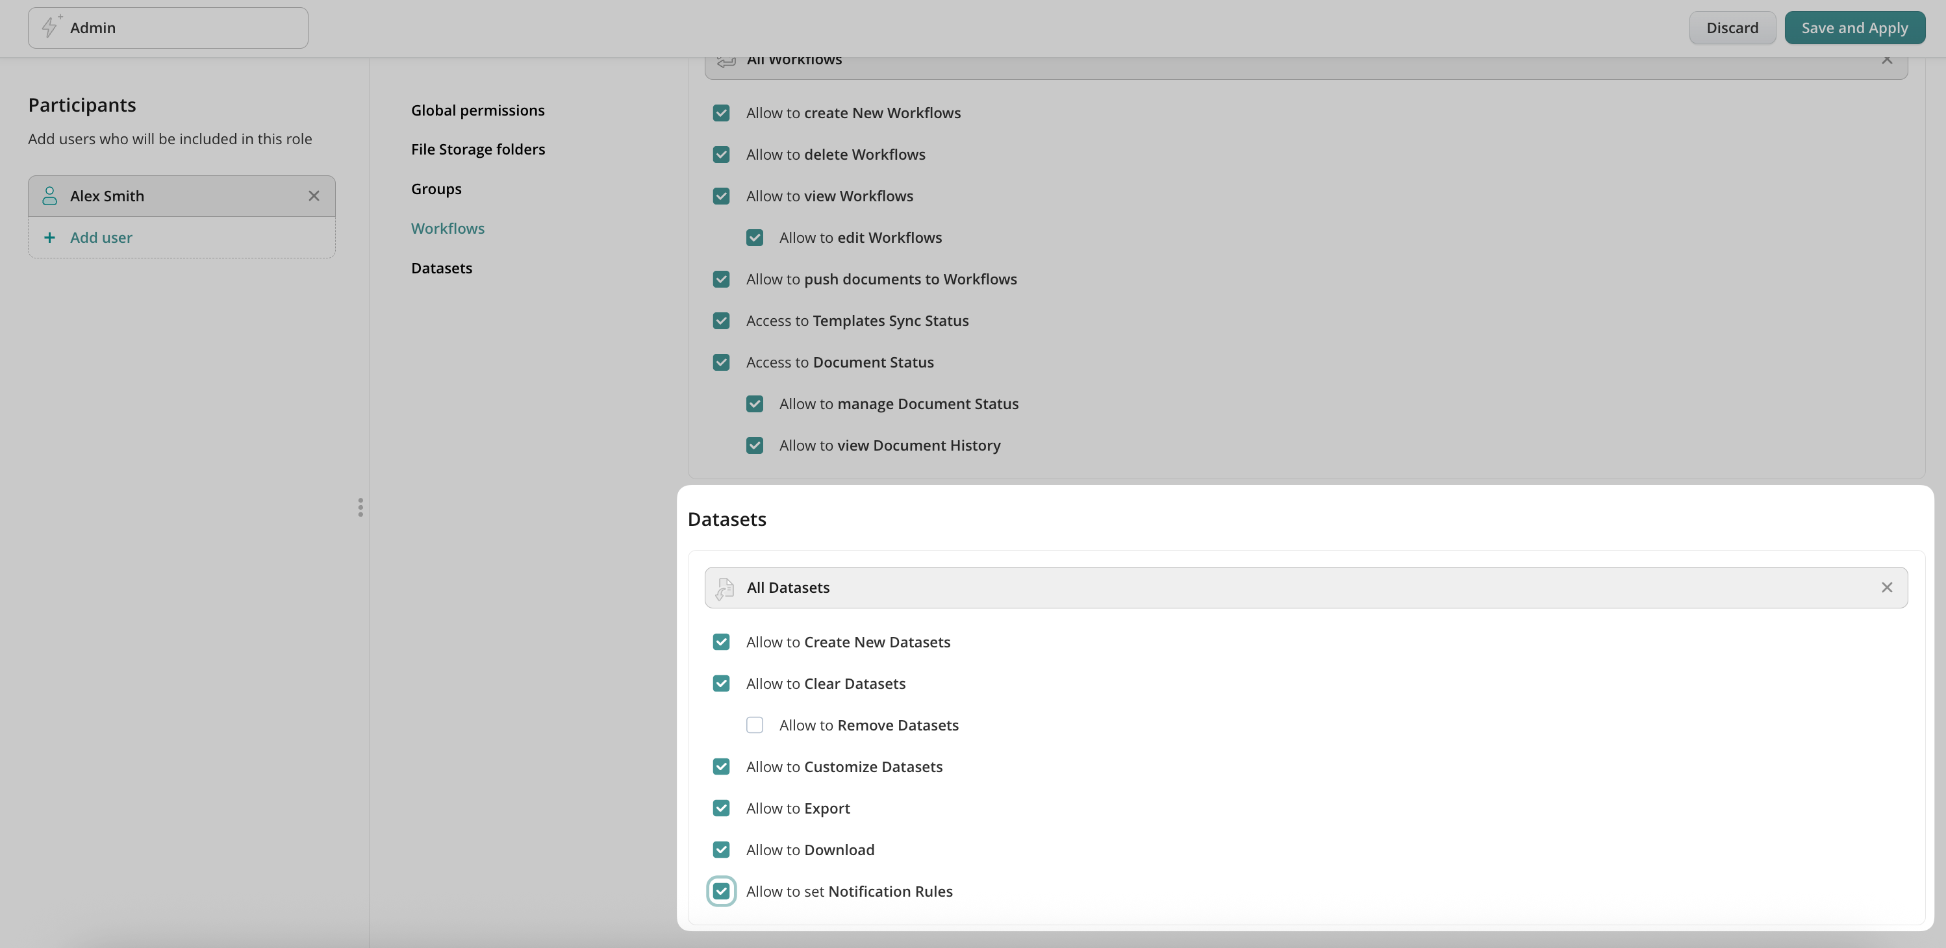Clear the All Datasets selection with X

pos(1886,588)
